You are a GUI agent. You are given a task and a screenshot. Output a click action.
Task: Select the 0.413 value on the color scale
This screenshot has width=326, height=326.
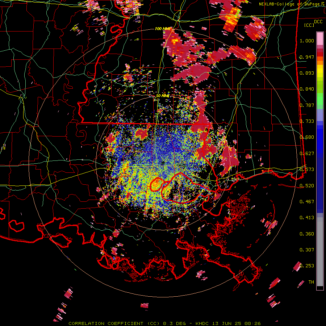pos(307,218)
